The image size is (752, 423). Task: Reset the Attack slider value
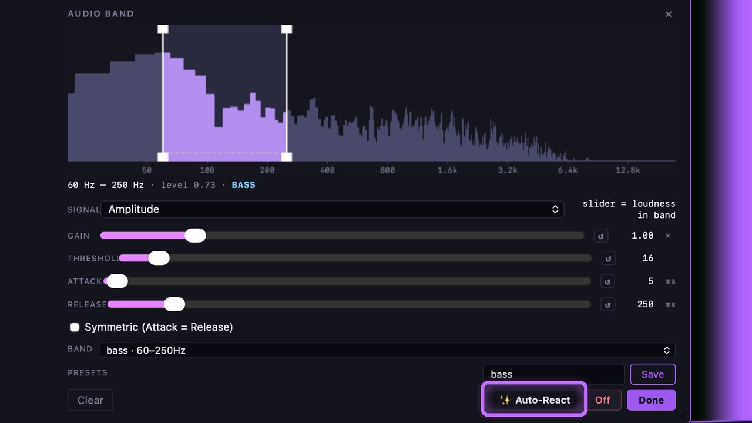607,281
